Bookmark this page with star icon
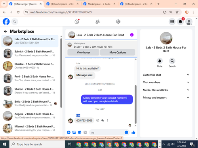The image size is (198, 148). click(177, 12)
